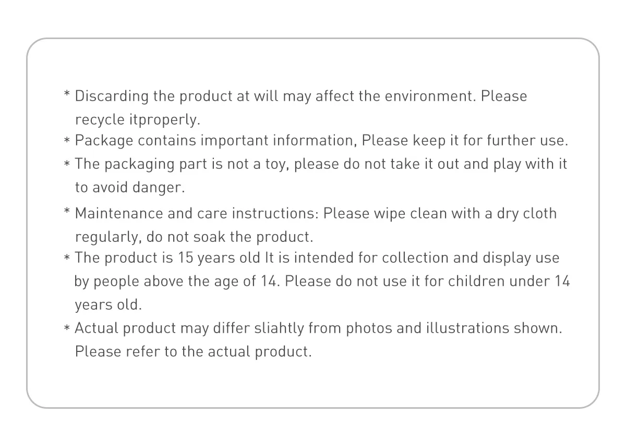The width and height of the screenshot is (626, 439).
Task: Click "Please keep it for further use."
Action: 465,141
